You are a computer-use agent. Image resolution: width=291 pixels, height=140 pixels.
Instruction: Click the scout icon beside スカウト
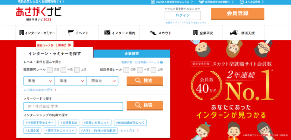153,33
